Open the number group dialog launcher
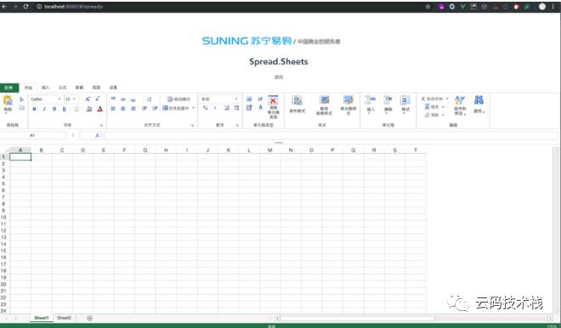The width and height of the screenshot is (561, 328). 237,125
